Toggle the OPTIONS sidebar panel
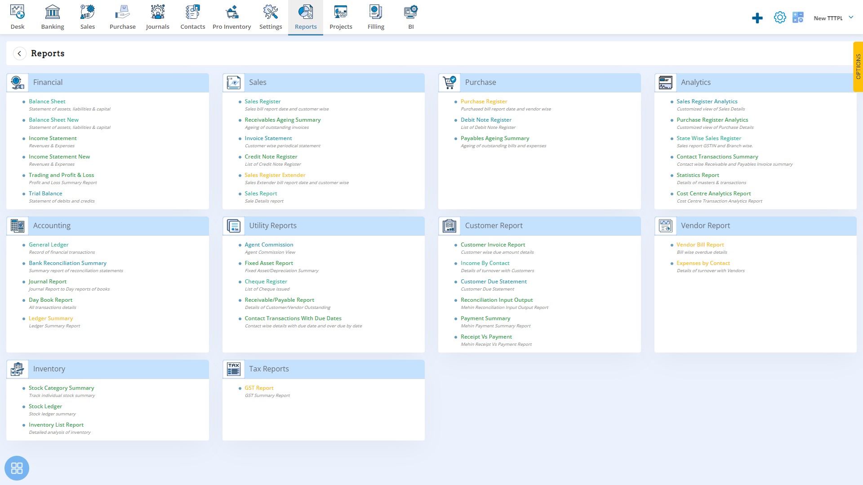The height and width of the screenshot is (485, 863). coord(858,69)
